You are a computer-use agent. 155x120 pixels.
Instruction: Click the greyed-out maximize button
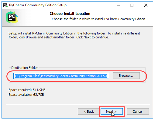coord(132,5)
